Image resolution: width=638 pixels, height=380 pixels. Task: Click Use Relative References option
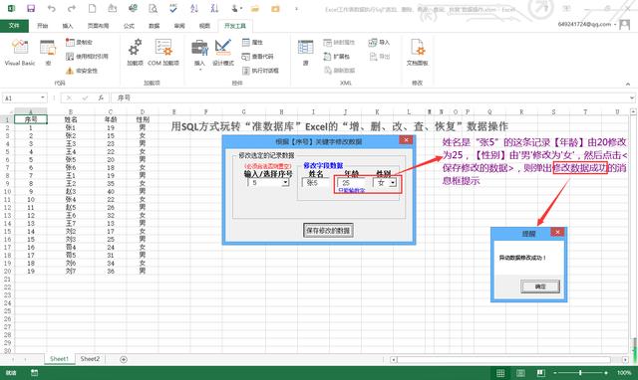pyautogui.click(x=87, y=57)
